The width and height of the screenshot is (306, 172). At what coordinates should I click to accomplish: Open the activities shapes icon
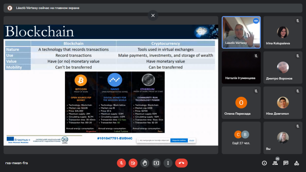tap(296, 163)
